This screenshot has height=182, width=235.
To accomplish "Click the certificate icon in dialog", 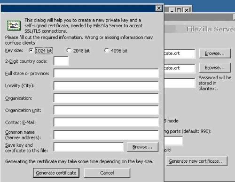I will pyautogui.click(x=14, y=25).
